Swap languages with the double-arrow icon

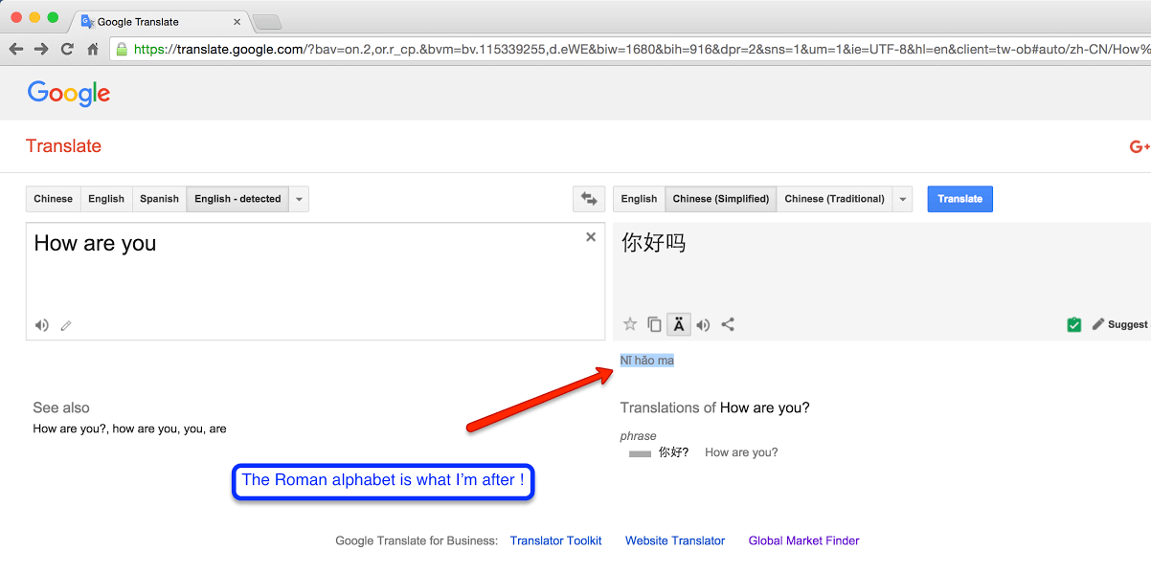click(x=589, y=199)
